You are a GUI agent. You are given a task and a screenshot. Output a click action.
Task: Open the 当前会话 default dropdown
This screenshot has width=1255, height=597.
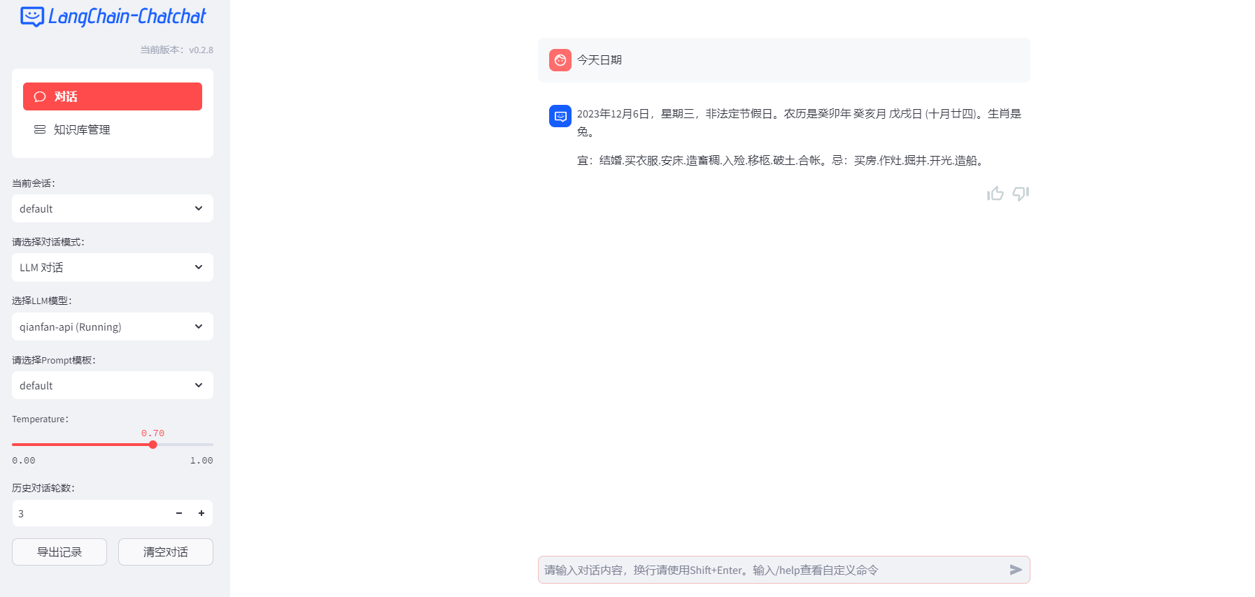click(113, 208)
